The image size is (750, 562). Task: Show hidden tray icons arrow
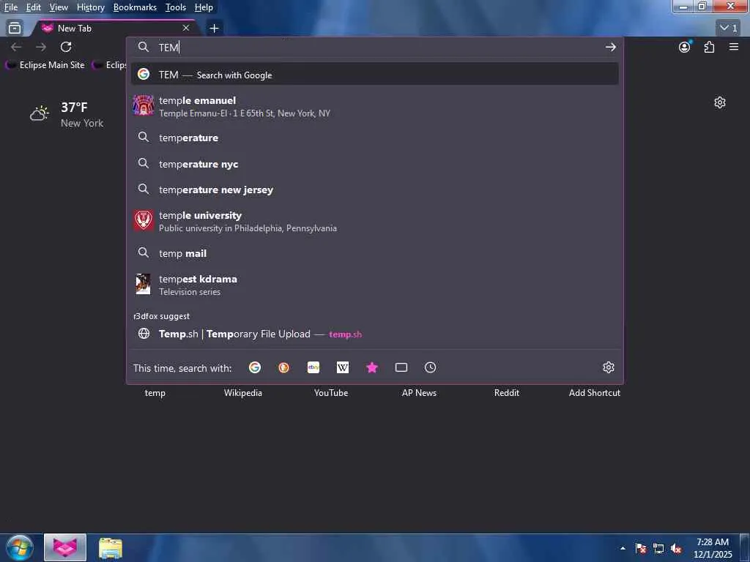pos(623,548)
